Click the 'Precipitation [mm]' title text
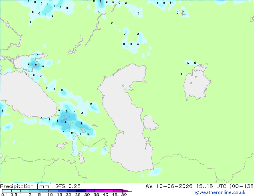Image resolution: width=254 pixels, height=196 pixels. point(26,186)
